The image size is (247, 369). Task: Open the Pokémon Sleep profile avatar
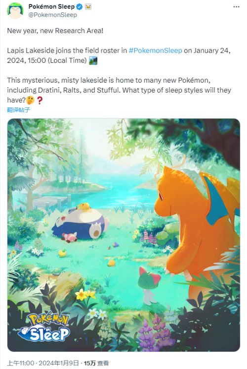point(15,10)
